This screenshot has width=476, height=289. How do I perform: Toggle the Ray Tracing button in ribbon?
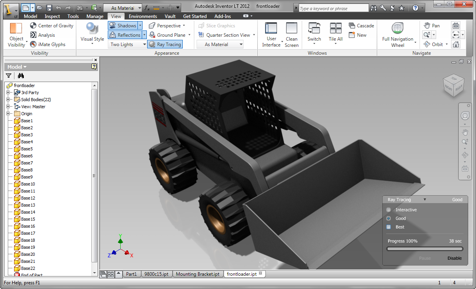point(165,45)
